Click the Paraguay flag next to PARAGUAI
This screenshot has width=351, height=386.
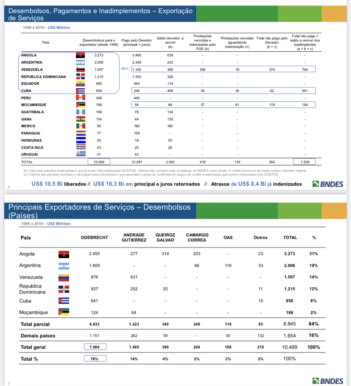click(81, 133)
